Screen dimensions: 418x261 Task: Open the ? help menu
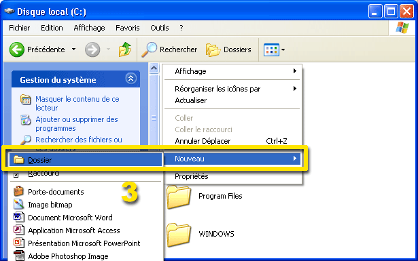click(x=181, y=28)
